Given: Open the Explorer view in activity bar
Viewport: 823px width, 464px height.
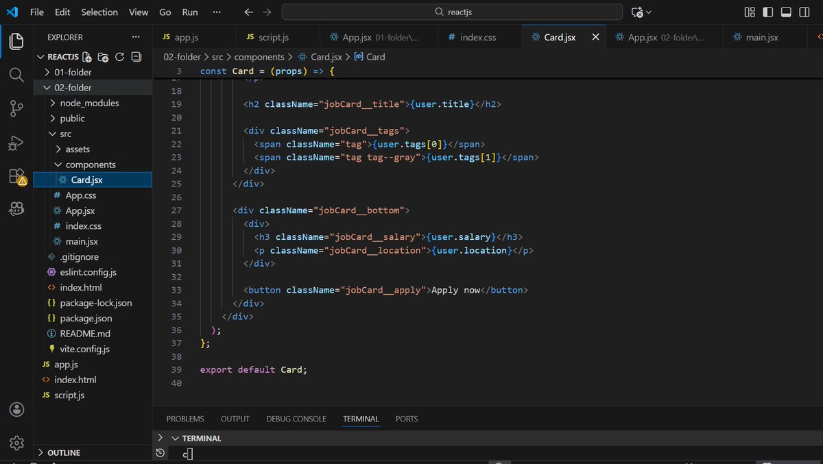Looking at the screenshot, I should point(16,41).
